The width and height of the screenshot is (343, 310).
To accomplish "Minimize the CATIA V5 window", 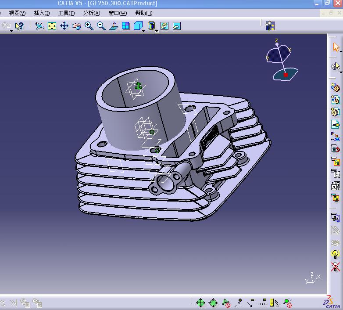I will point(317,3).
